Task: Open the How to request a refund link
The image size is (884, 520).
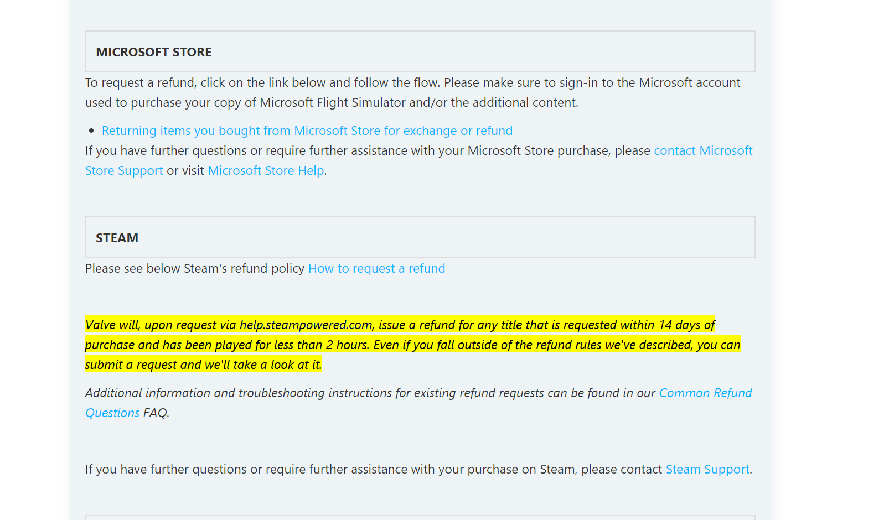Action: 376,269
